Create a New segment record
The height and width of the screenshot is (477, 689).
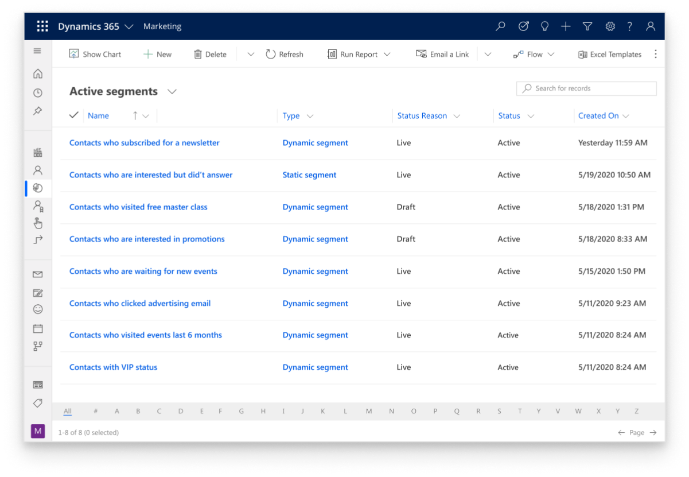(157, 55)
